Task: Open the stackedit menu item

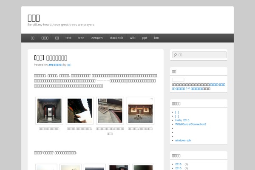Action: tap(116, 38)
